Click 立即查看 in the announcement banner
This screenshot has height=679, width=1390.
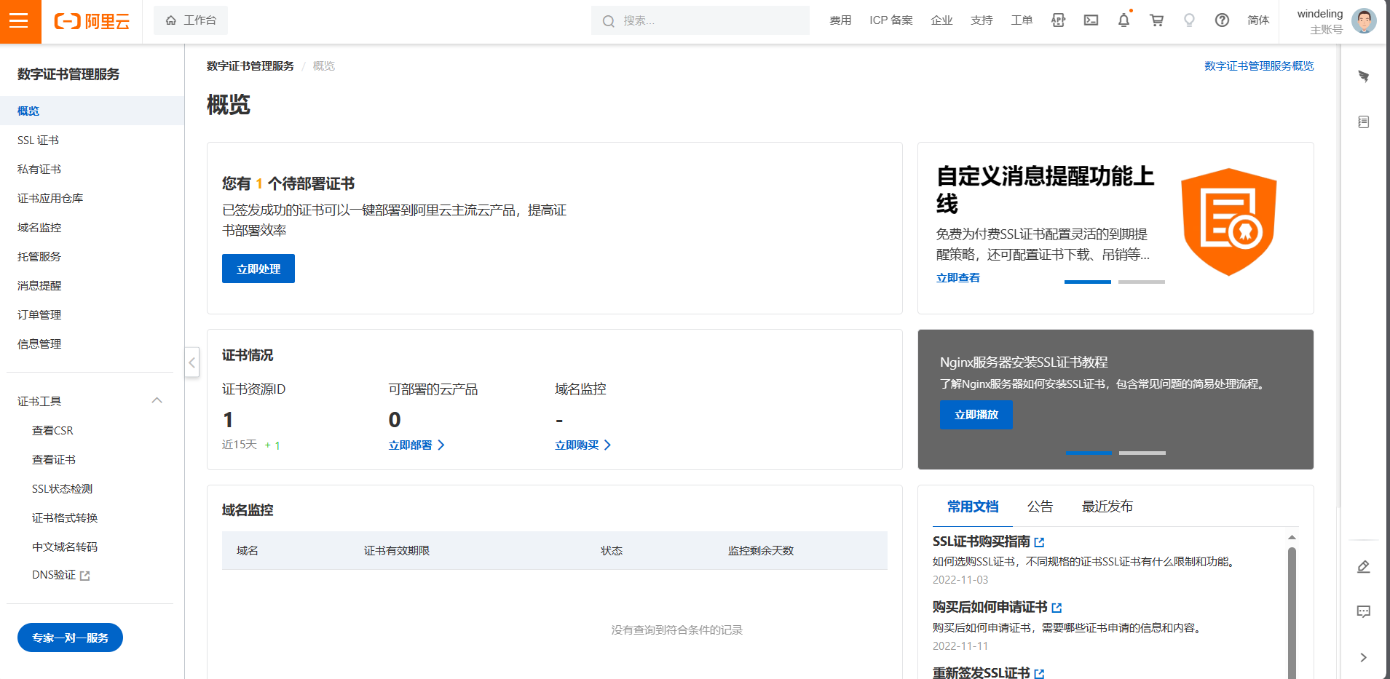(x=958, y=278)
